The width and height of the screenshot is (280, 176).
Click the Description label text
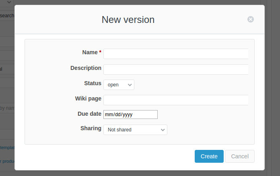coord(86,68)
